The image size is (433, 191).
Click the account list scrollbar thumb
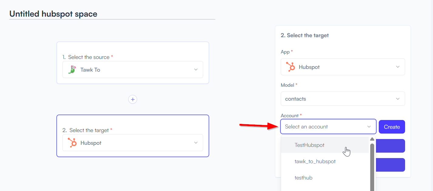(372, 167)
